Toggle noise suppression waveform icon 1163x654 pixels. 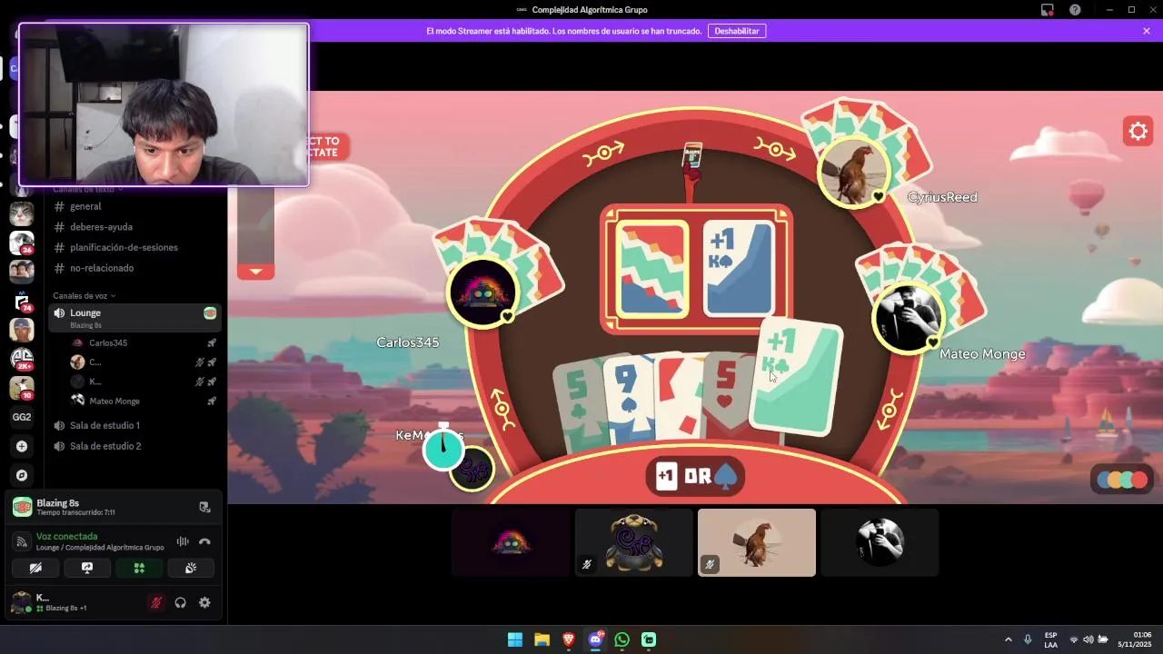click(x=183, y=541)
